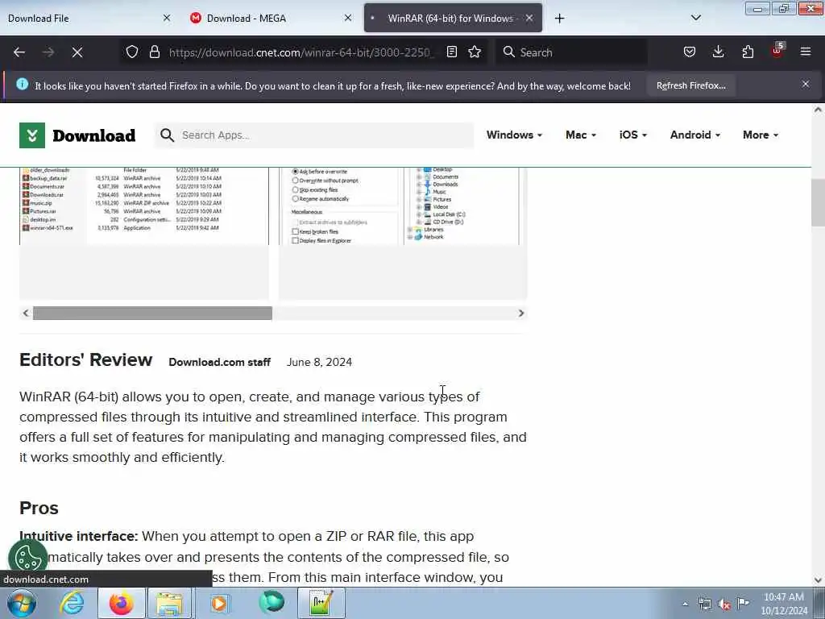Close the Download File tab
The width and height of the screenshot is (825, 619).
pos(167,18)
